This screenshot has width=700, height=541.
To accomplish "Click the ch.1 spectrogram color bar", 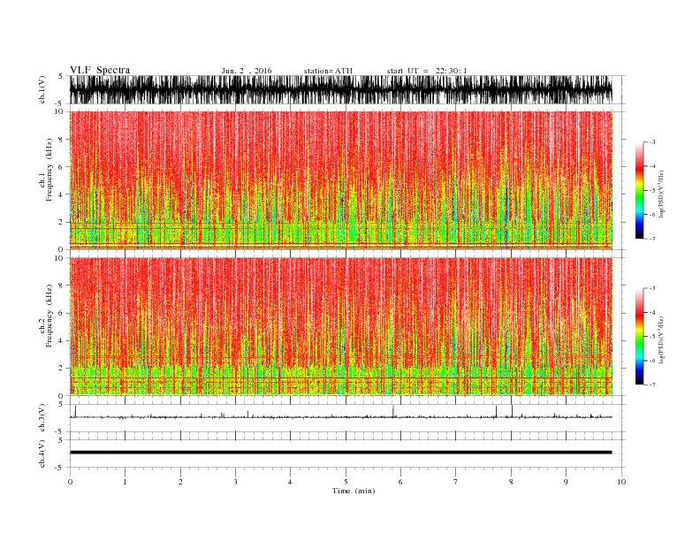I will 640,191.
